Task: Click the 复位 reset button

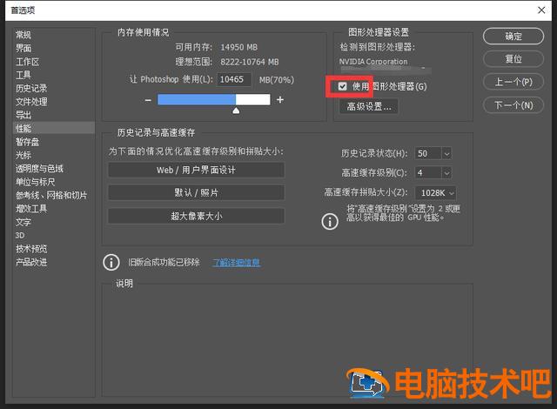Action: tap(513, 59)
